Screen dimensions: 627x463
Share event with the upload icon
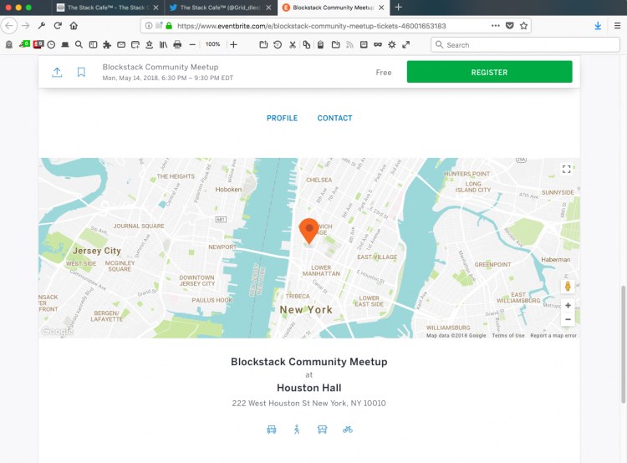57,73
